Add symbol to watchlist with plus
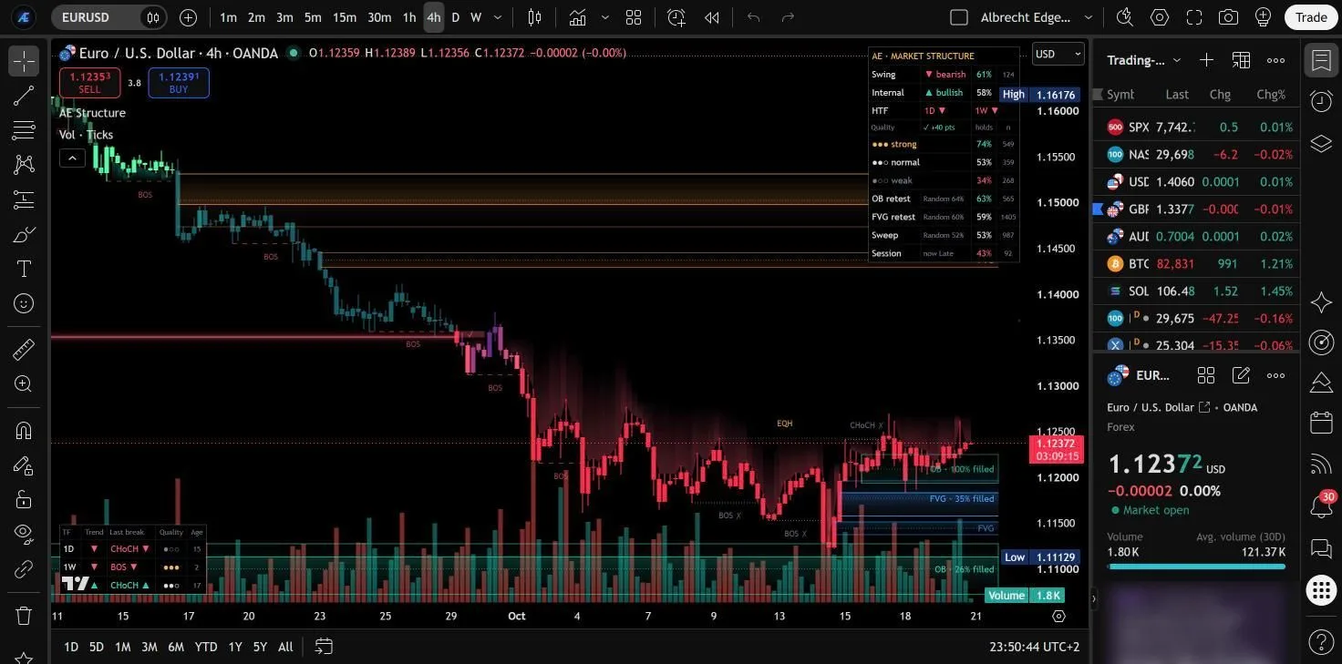Image resolution: width=1342 pixels, height=664 pixels. 1206,60
